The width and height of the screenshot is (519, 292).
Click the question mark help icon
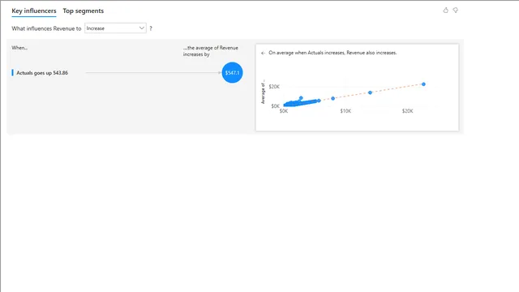click(151, 28)
